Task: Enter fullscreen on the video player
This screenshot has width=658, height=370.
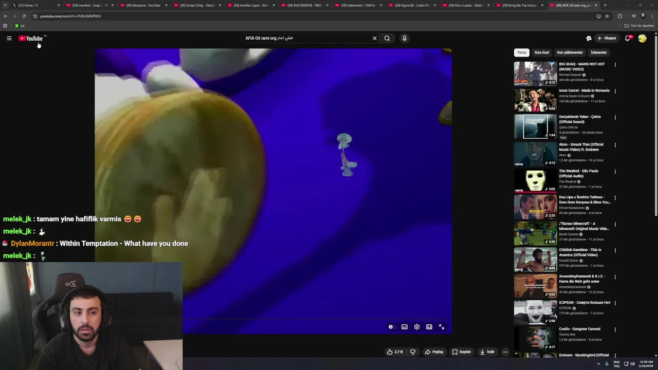Action: point(442,327)
